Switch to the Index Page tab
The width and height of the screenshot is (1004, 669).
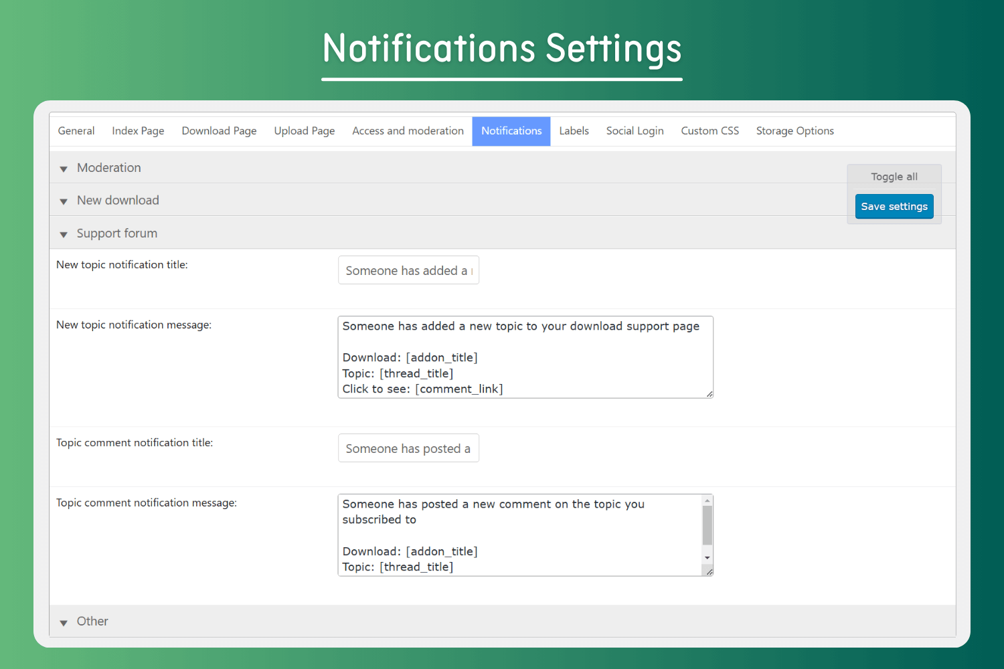tap(138, 131)
